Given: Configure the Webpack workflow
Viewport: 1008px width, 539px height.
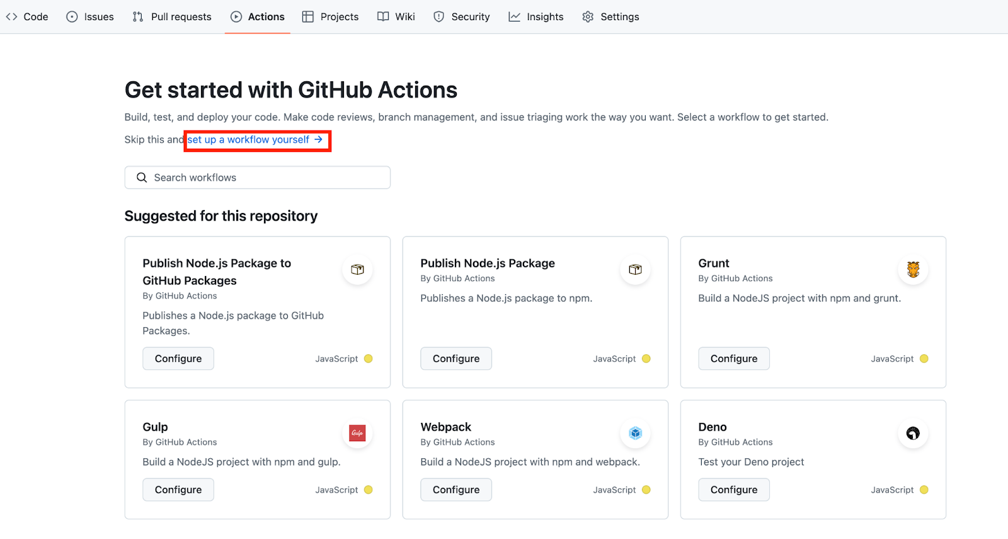Looking at the screenshot, I should pos(456,490).
